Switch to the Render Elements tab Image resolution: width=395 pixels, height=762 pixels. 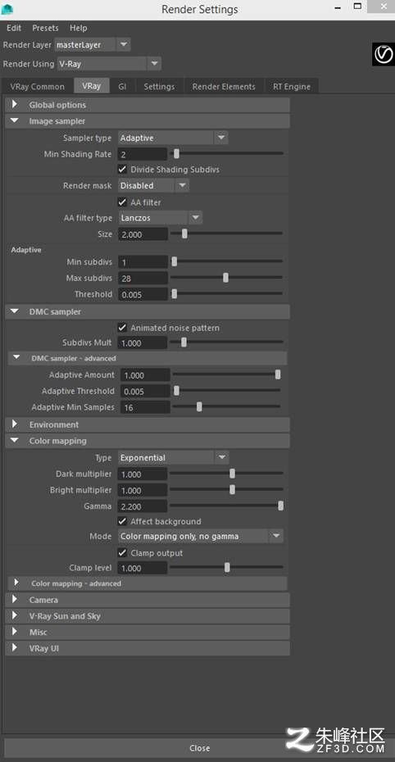[x=224, y=87]
